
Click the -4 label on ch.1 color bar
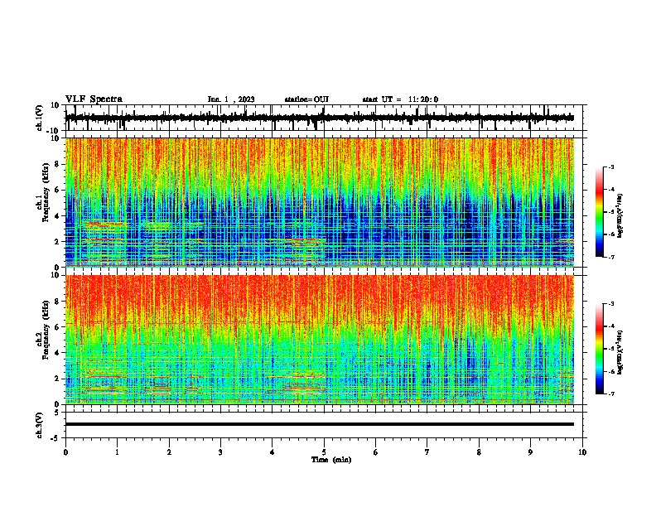coord(611,190)
